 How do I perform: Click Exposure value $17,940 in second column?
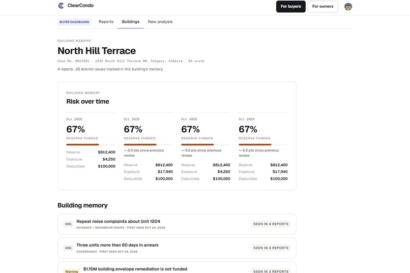click(x=165, y=172)
